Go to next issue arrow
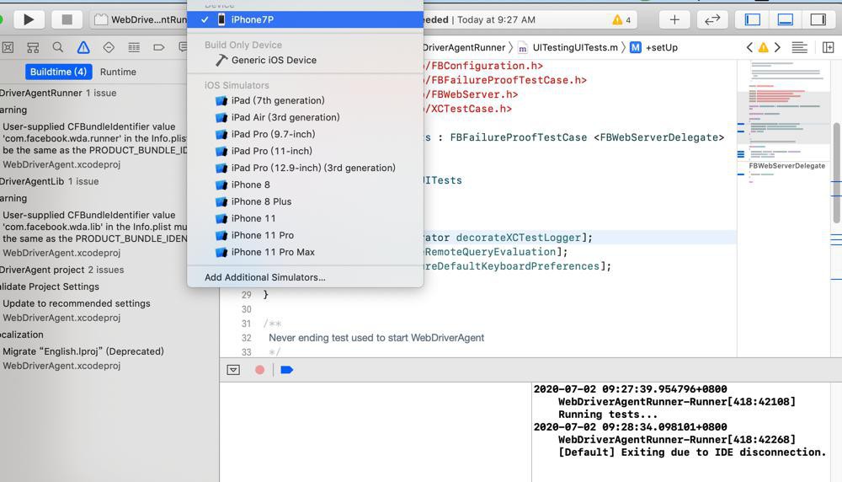This screenshot has height=482, width=842. (x=777, y=47)
